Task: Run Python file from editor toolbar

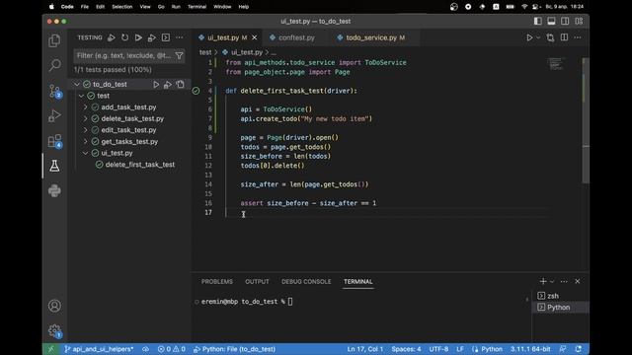Action: point(529,37)
